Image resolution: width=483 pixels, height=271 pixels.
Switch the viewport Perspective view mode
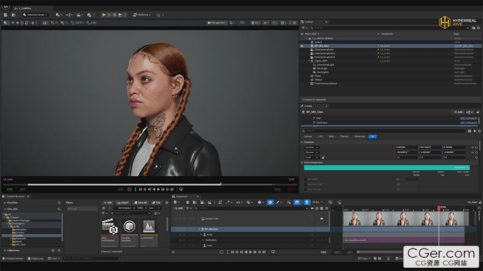tap(217, 23)
